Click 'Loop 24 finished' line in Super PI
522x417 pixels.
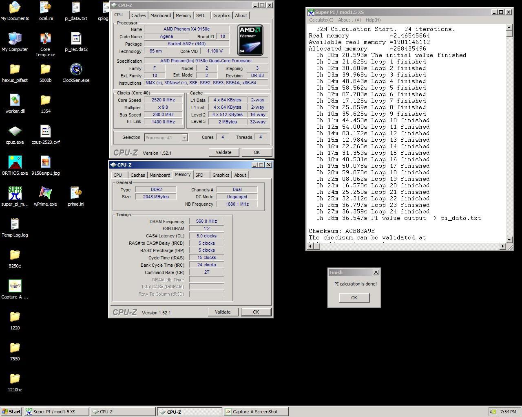373,211
